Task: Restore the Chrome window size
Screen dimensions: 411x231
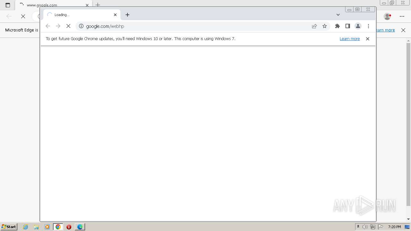Action: (357, 9)
